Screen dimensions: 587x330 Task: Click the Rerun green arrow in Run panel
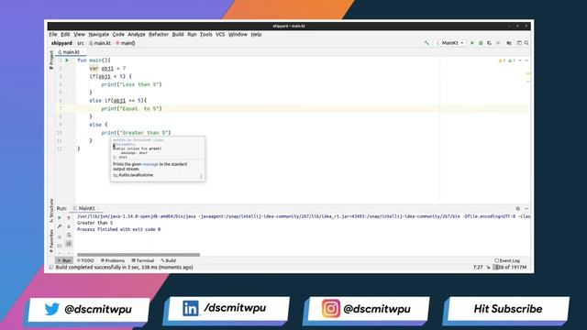click(x=60, y=217)
